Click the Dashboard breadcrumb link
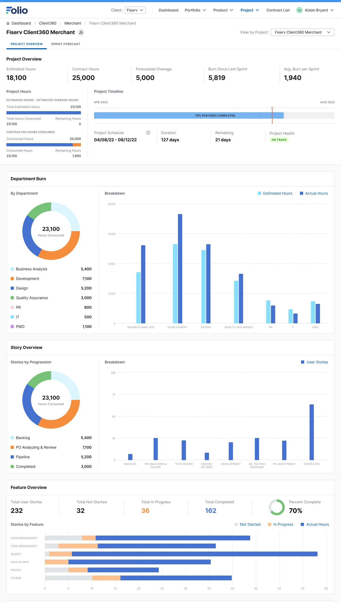This screenshot has height=603, width=341. [x=21, y=23]
